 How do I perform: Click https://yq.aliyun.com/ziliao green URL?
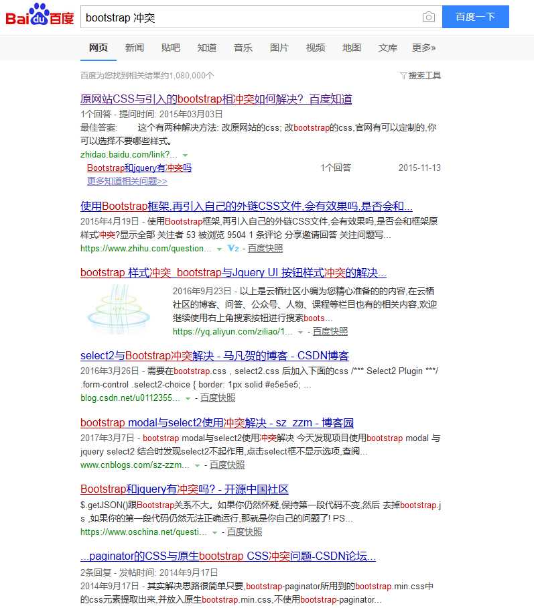pos(232,332)
